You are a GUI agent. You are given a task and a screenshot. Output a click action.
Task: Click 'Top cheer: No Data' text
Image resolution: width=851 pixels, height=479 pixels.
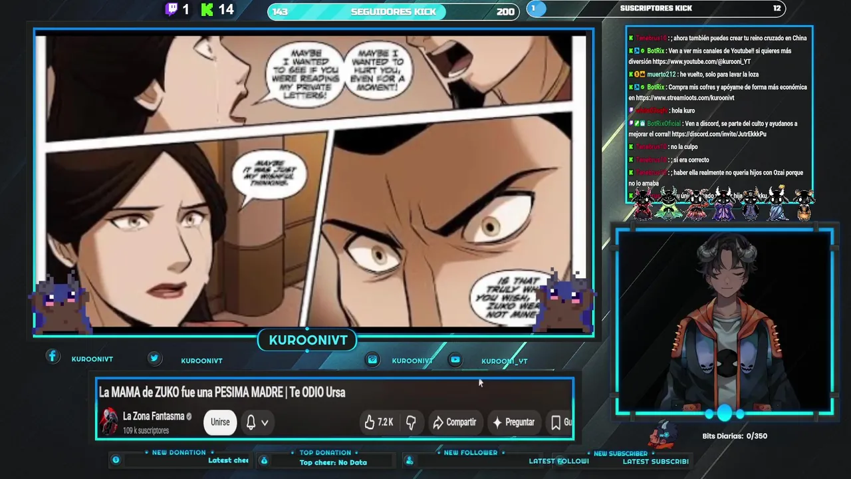[333, 462]
